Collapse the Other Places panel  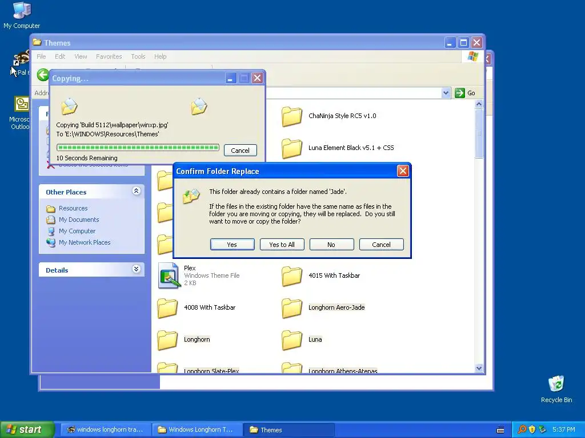coord(136,191)
